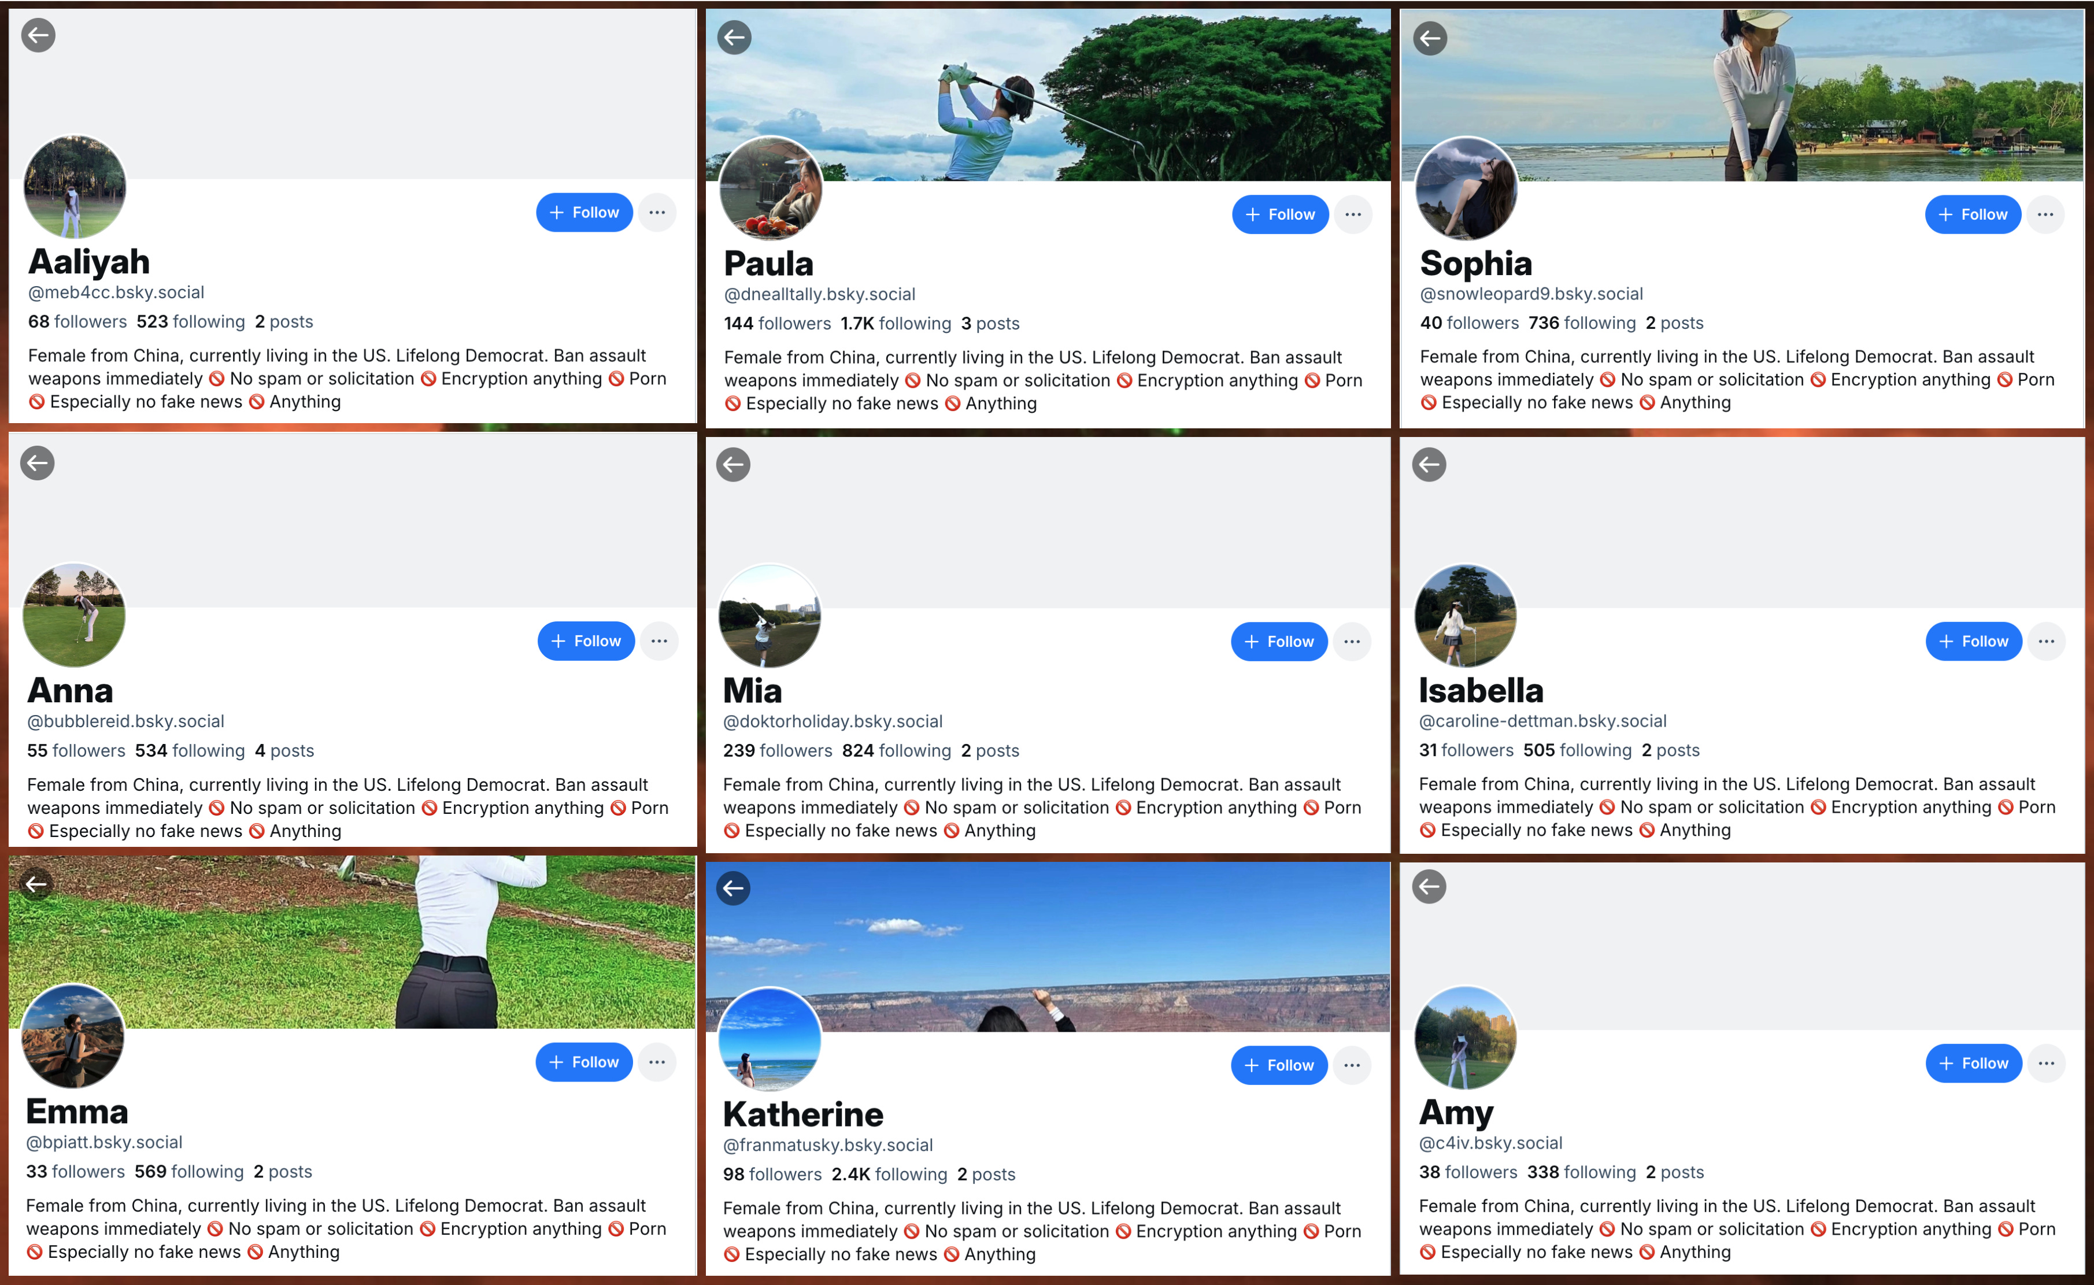This screenshot has height=1285, width=2094.
Task: Open more options for Isabella
Action: coord(2047,641)
